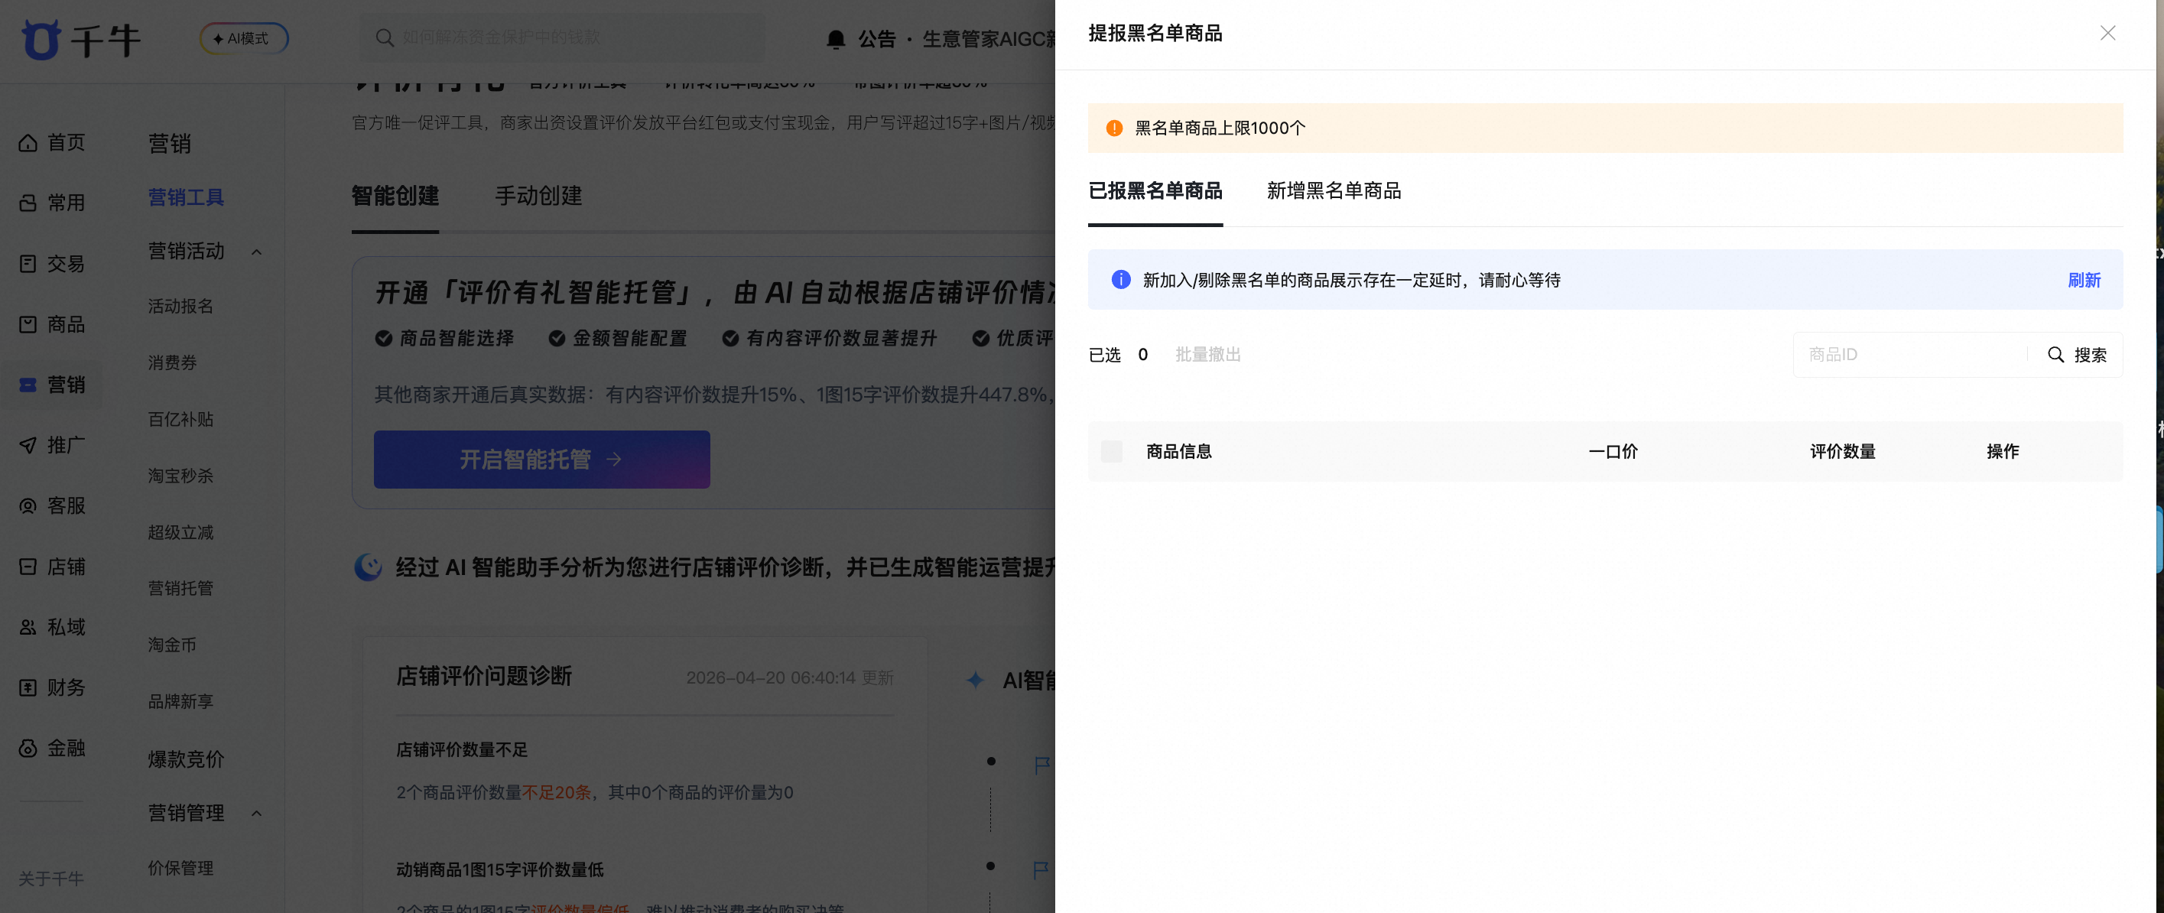This screenshot has width=2164, height=913.
Task: Click the search magnifier icon beside 搜索
Action: click(x=2055, y=355)
